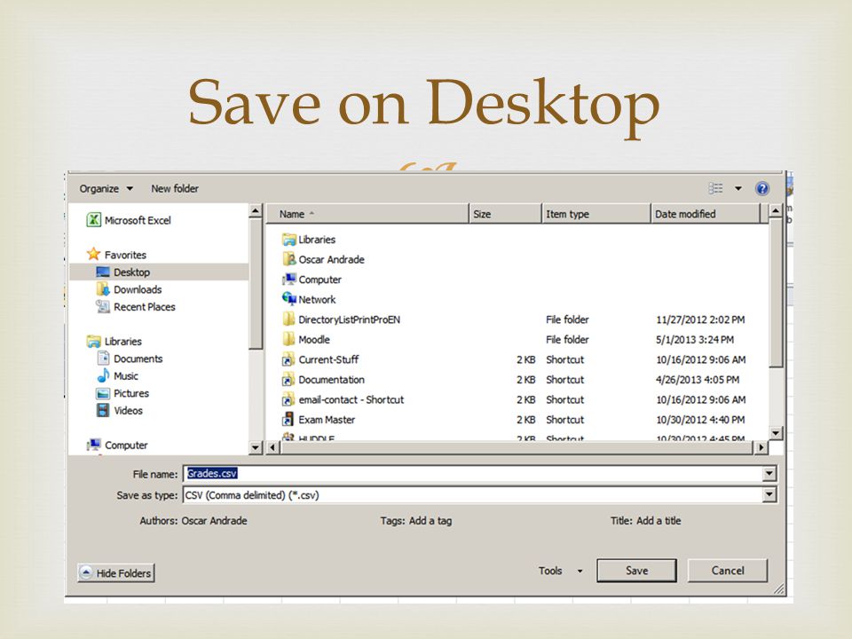Click the Save button
The height and width of the screenshot is (639, 852).
tap(636, 571)
